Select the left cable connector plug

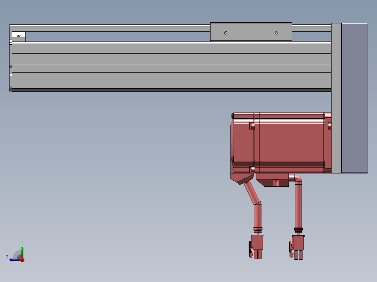256,247
